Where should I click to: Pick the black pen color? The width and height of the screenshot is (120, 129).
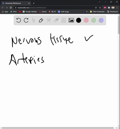pos(78,20)
